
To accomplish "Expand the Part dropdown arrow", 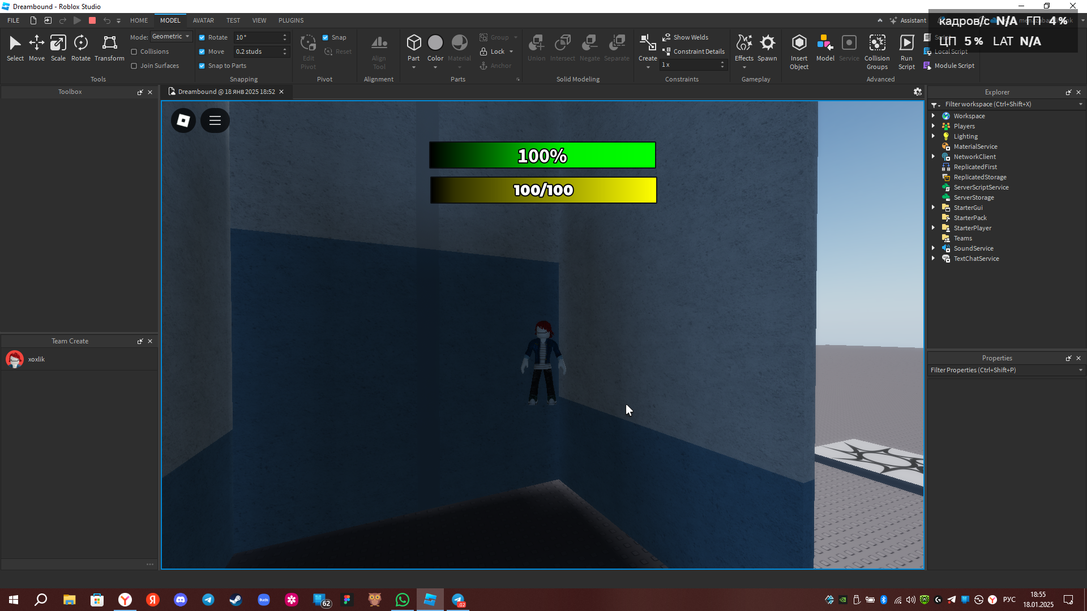I will click(414, 67).
